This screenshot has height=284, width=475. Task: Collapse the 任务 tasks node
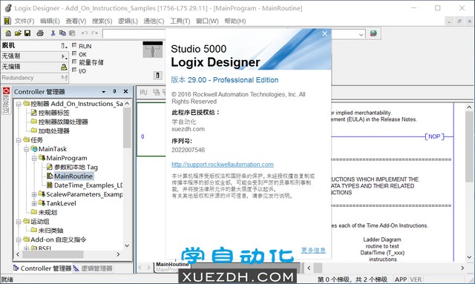click(x=19, y=140)
